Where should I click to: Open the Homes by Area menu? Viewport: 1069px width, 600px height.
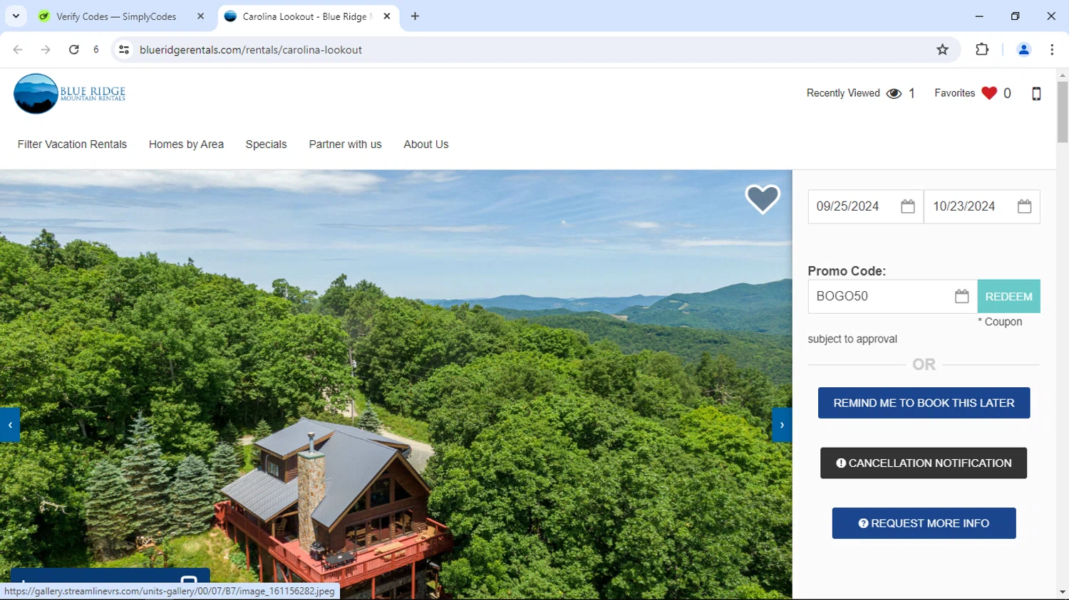coord(186,144)
